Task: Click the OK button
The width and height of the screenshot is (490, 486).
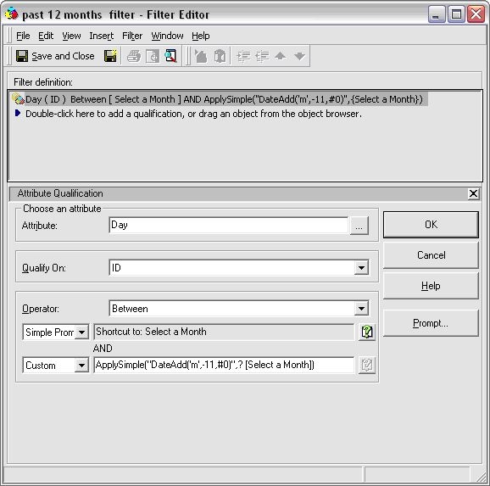Action: coord(431,225)
